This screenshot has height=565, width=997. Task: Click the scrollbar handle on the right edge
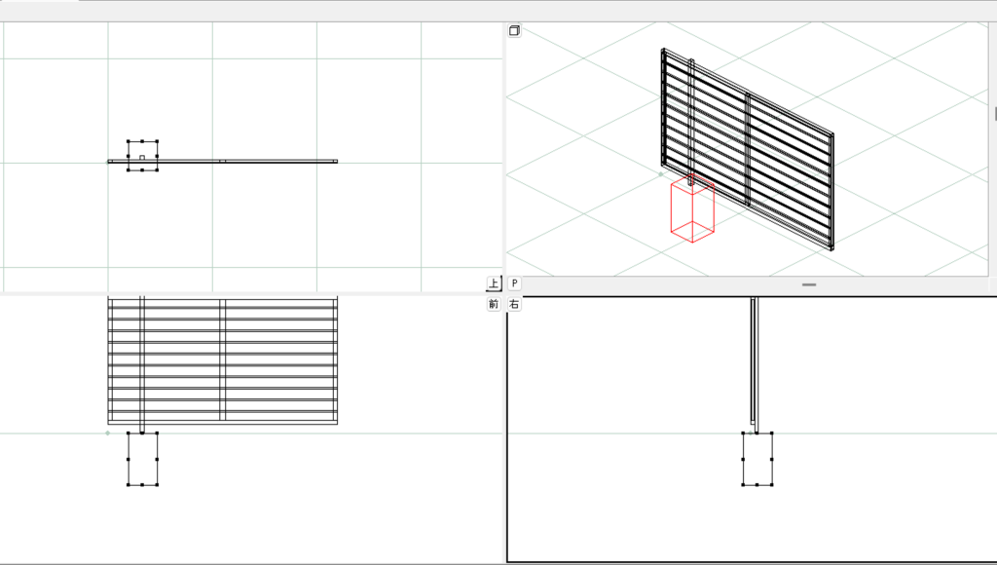[994, 113]
